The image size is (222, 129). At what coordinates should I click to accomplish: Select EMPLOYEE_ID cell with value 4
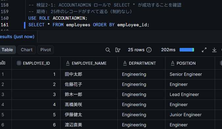pos(36,105)
